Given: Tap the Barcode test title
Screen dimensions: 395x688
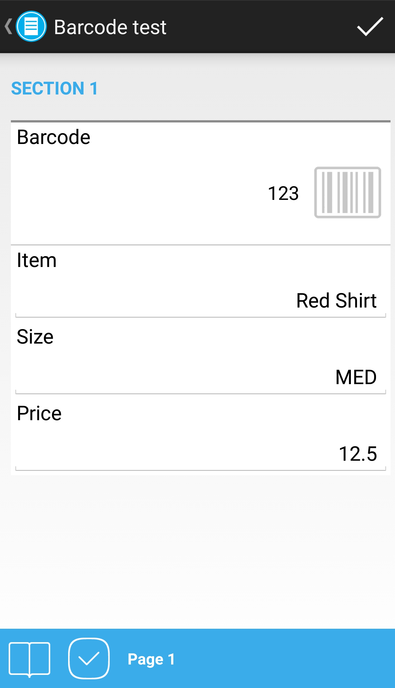Looking at the screenshot, I should tap(110, 27).
